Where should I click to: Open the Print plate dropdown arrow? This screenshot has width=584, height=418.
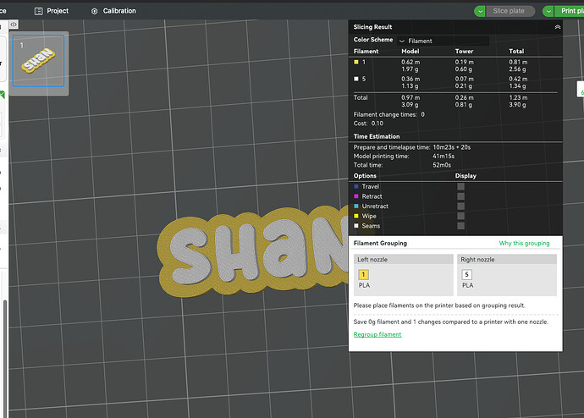[x=548, y=11]
